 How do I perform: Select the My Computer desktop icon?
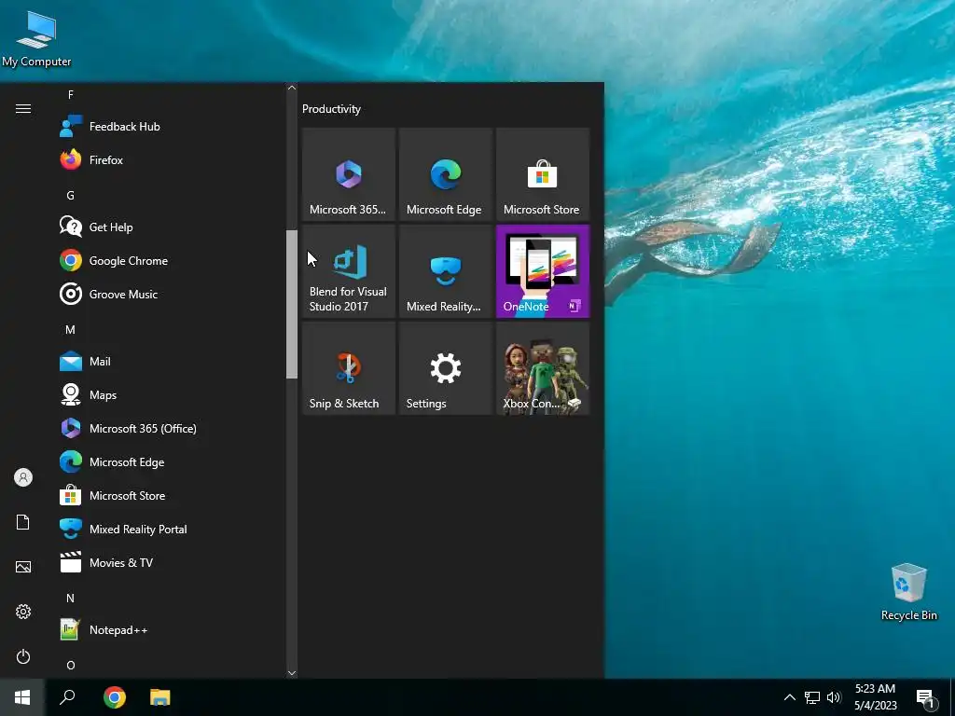coord(36,39)
